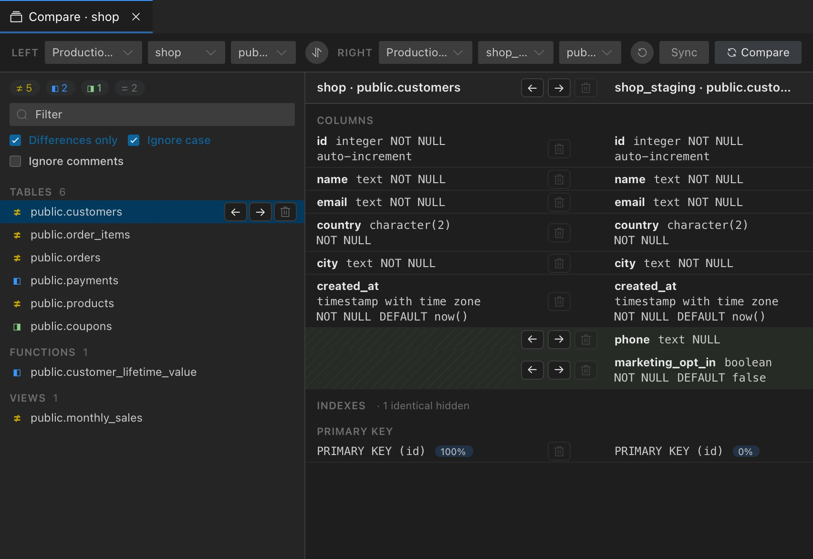Click header left arrow beside shop · public.customers
Screen dimensions: 813x559
(532, 88)
